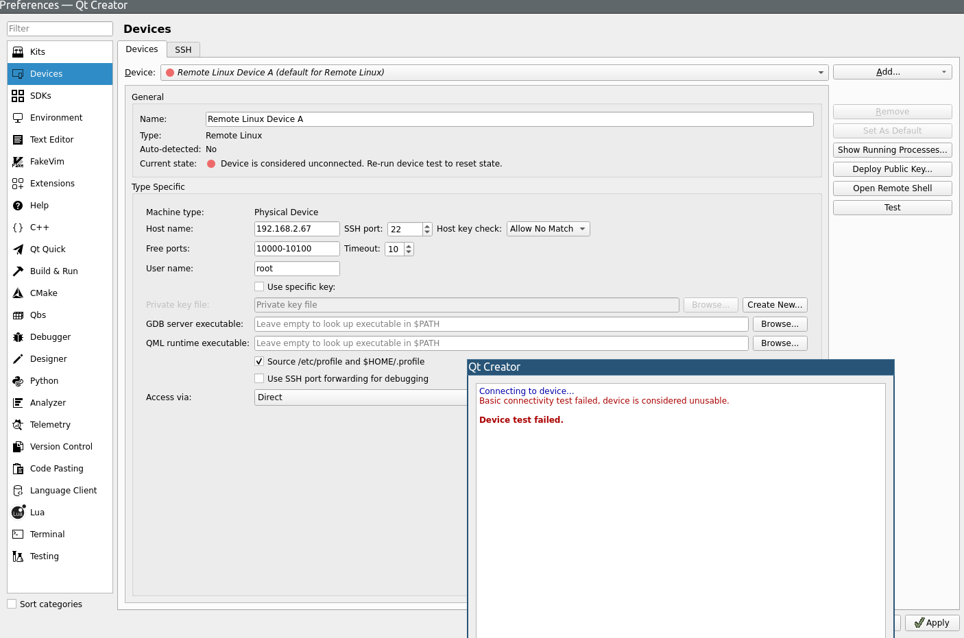This screenshot has width=964, height=638.
Task: Open the Python category icon
Action: 18,381
